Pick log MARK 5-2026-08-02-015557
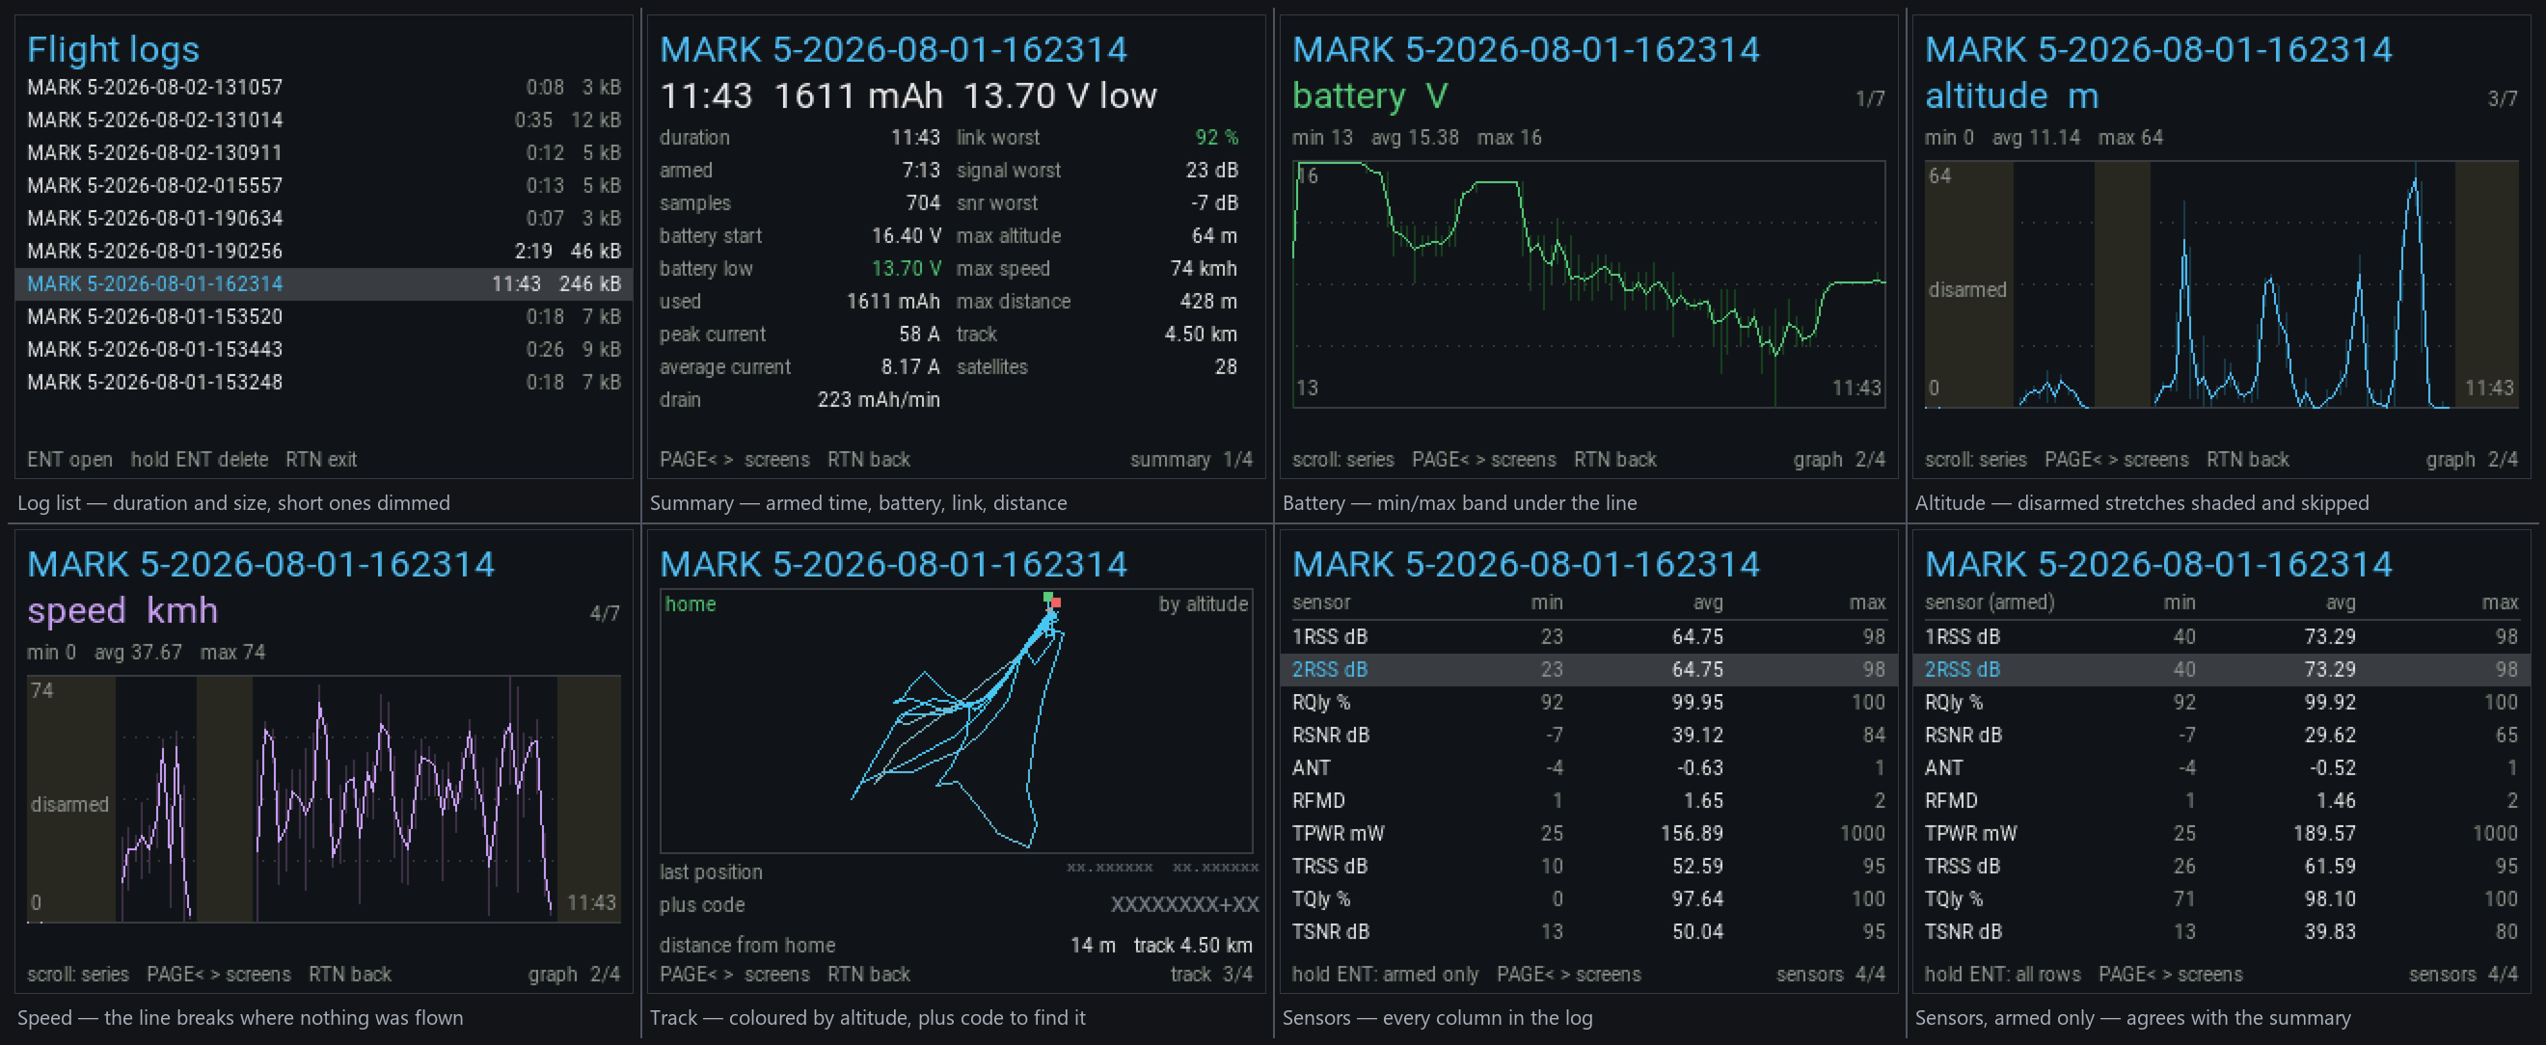Screen dimensions: 2546x1045 tap(323, 185)
